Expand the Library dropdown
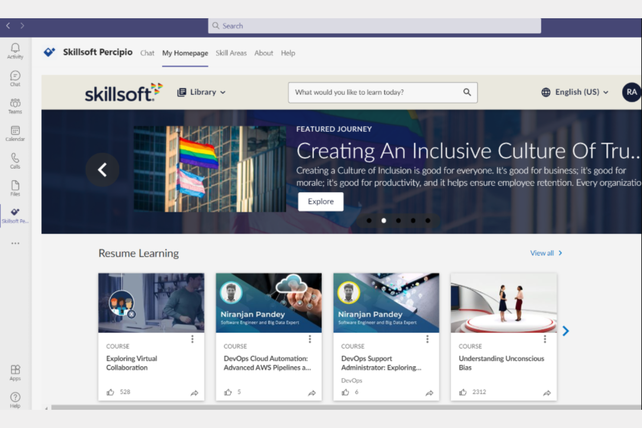This screenshot has height=428, width=642. (201, 92)
